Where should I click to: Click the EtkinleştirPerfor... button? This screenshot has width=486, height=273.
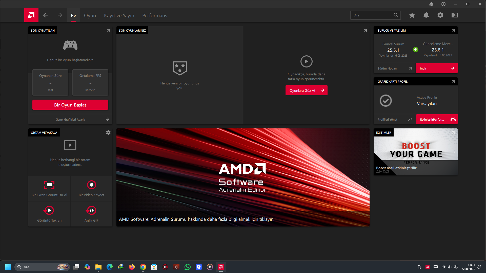click(x=437, y=119)
